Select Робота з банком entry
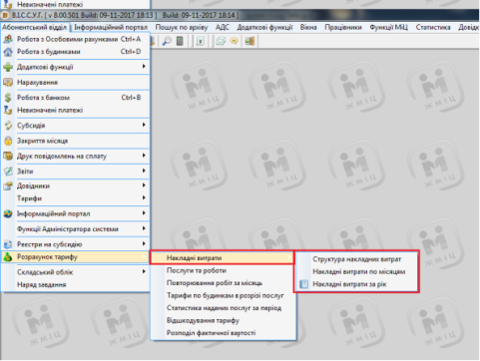Image resolution: width=480 pixels, height=361 pixels. (76, 98)
